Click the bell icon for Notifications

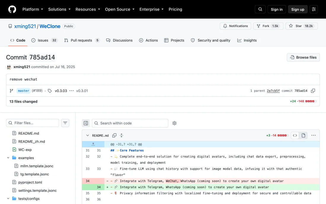click(x=225, y=26)
